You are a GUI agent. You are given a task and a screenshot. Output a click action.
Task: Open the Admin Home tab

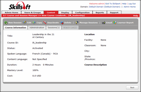tap(11, 12)
